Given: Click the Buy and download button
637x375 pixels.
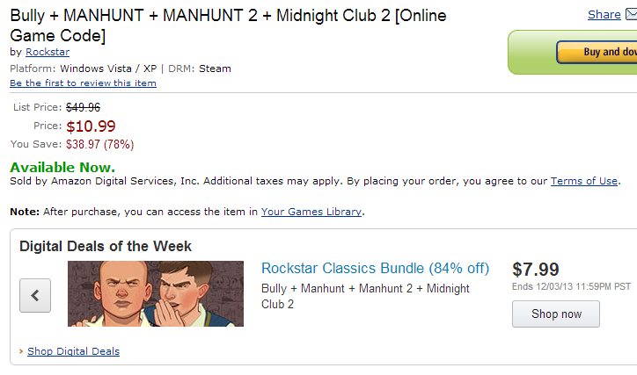Looking at the screenshot, I should [597, 52].
